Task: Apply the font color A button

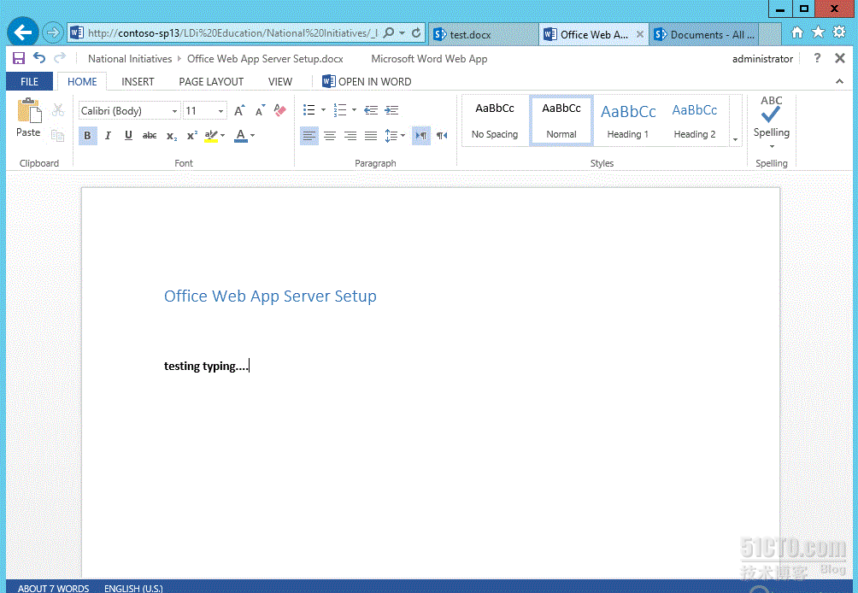Action: [241, 136]
